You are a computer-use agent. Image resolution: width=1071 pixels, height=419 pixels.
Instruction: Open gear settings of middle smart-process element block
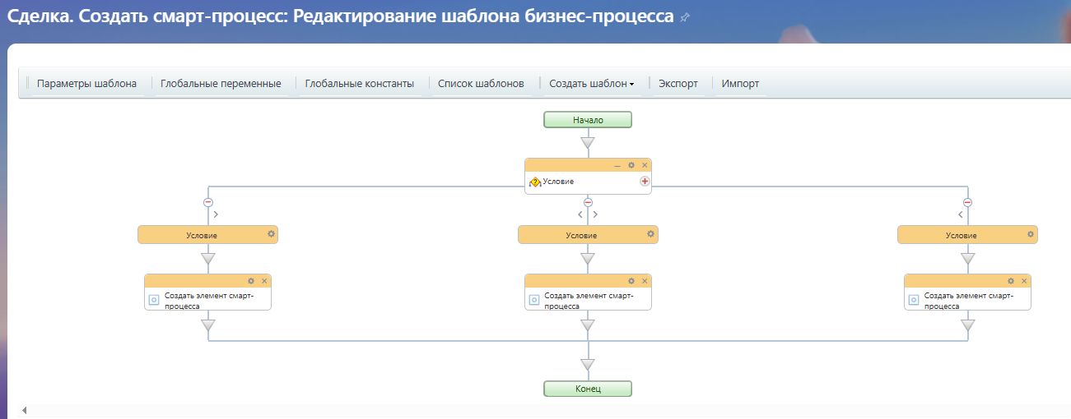[631, 281]
